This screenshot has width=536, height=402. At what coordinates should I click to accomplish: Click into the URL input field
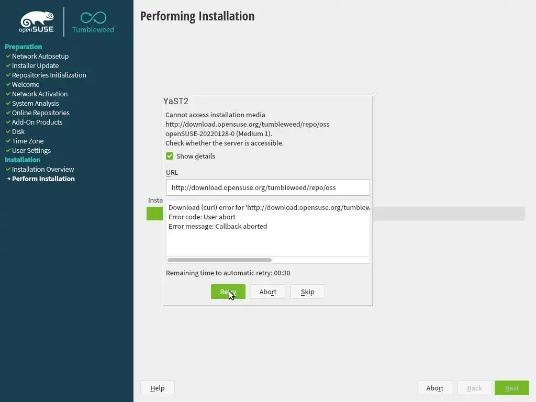click(x=267, y=187)
